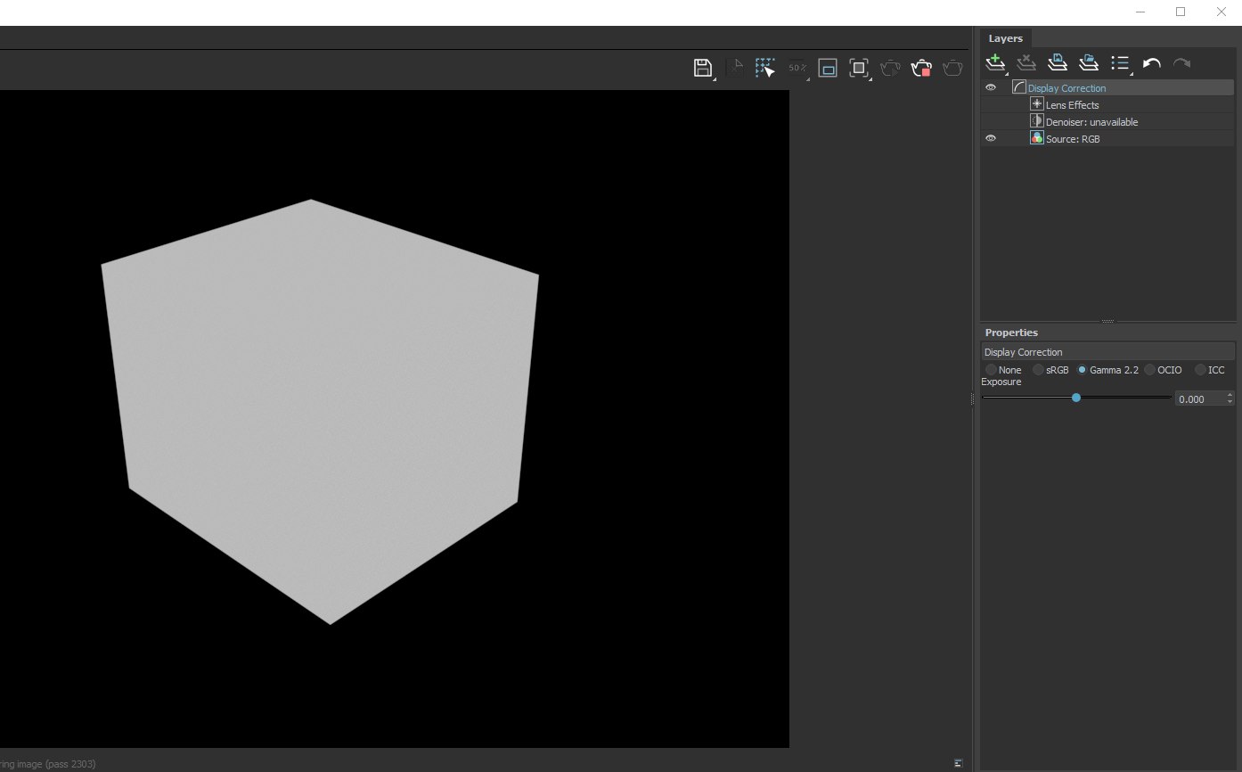The width and height of the screenshot is (1242, 772).
Task: Click the Layers panel tab
Action: point(1005,38)
